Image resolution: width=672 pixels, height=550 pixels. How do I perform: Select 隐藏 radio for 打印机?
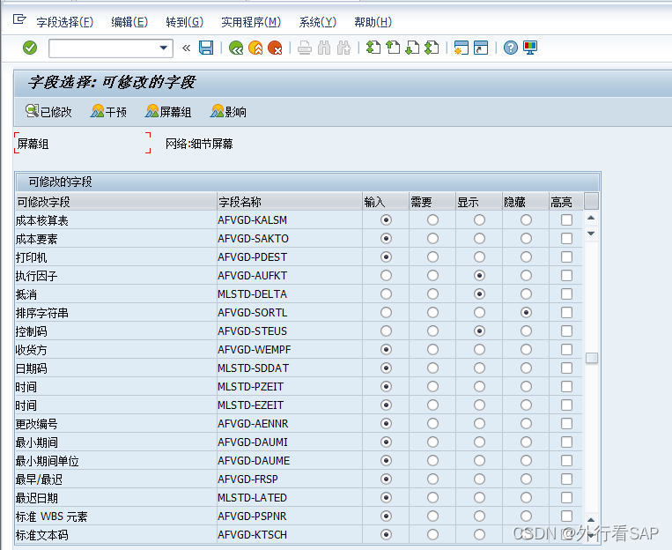tap(527, 257)
